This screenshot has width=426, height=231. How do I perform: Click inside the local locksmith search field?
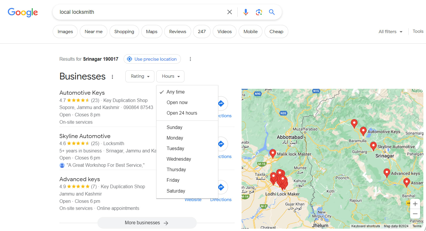(x=141, y=12)
